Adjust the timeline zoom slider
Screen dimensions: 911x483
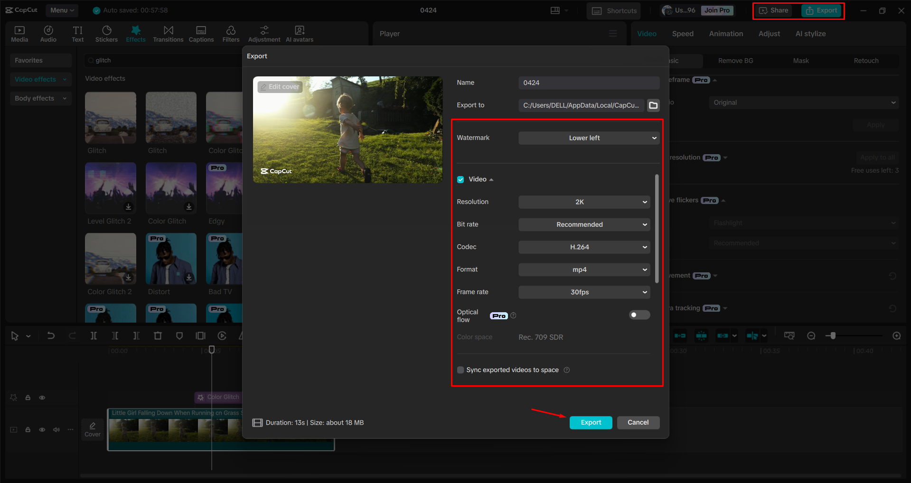tap(833, 336)
